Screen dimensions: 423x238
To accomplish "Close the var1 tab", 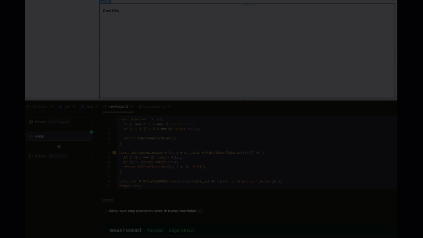I will 74,106.
